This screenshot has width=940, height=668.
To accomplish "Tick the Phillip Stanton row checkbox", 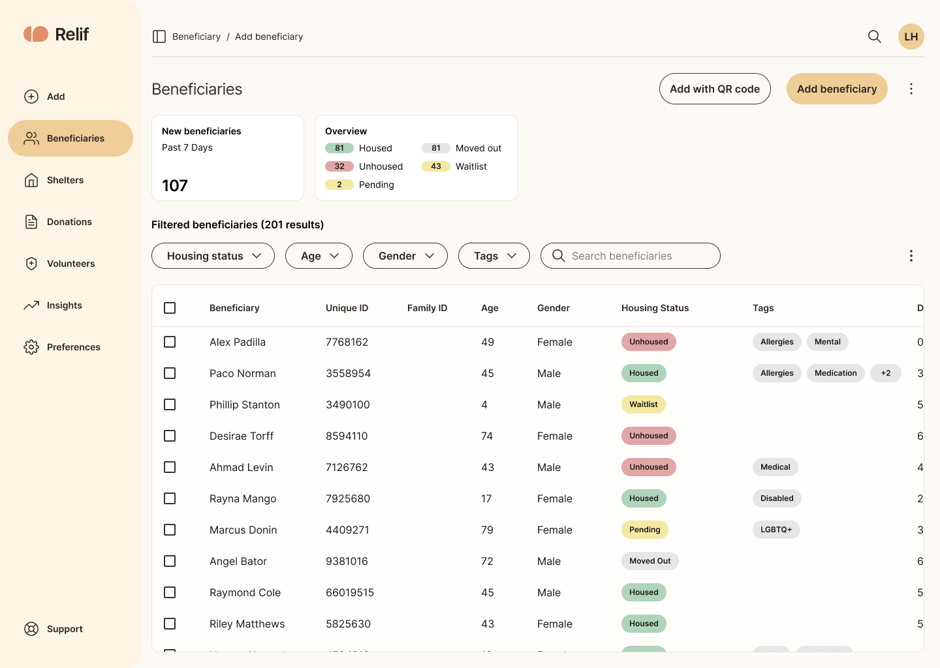I will (x=170, y=404).
